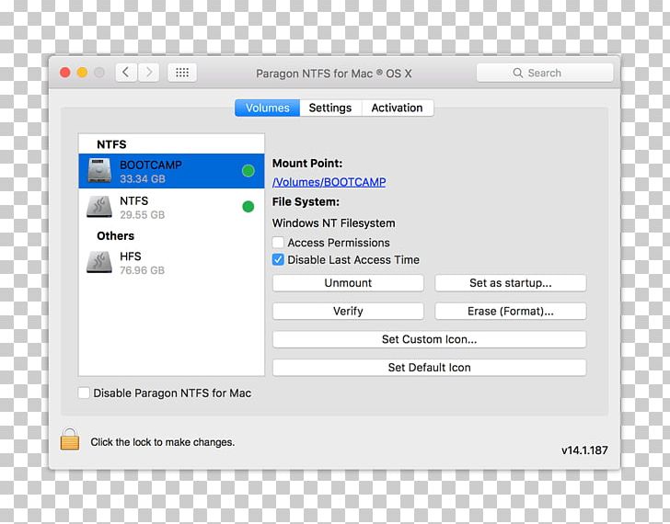The height and width of the screenshot is (524, 670).
Task: Select the BOOTCAMP 33.34 GB volume row
Action: click(171, 171)
